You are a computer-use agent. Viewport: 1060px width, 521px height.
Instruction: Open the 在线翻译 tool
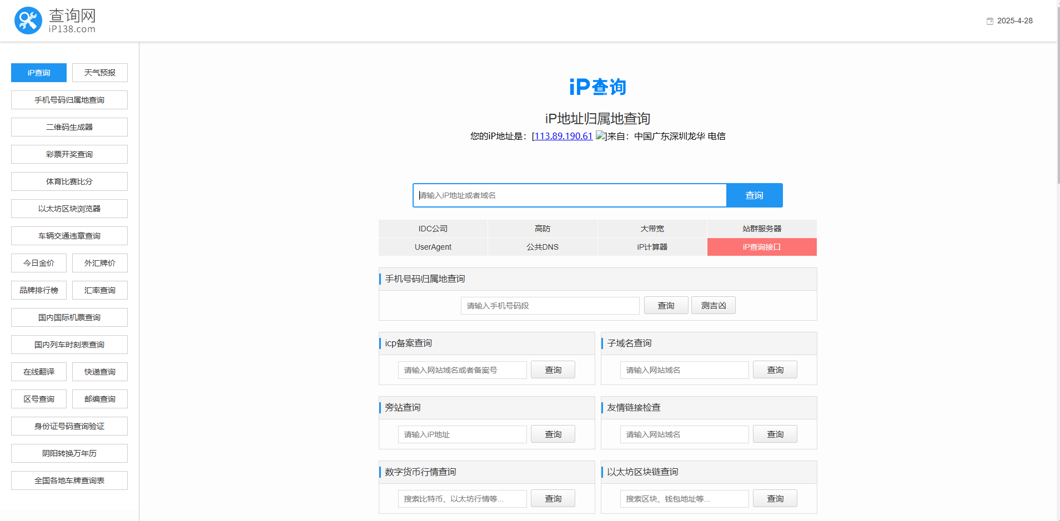[38, 371]
